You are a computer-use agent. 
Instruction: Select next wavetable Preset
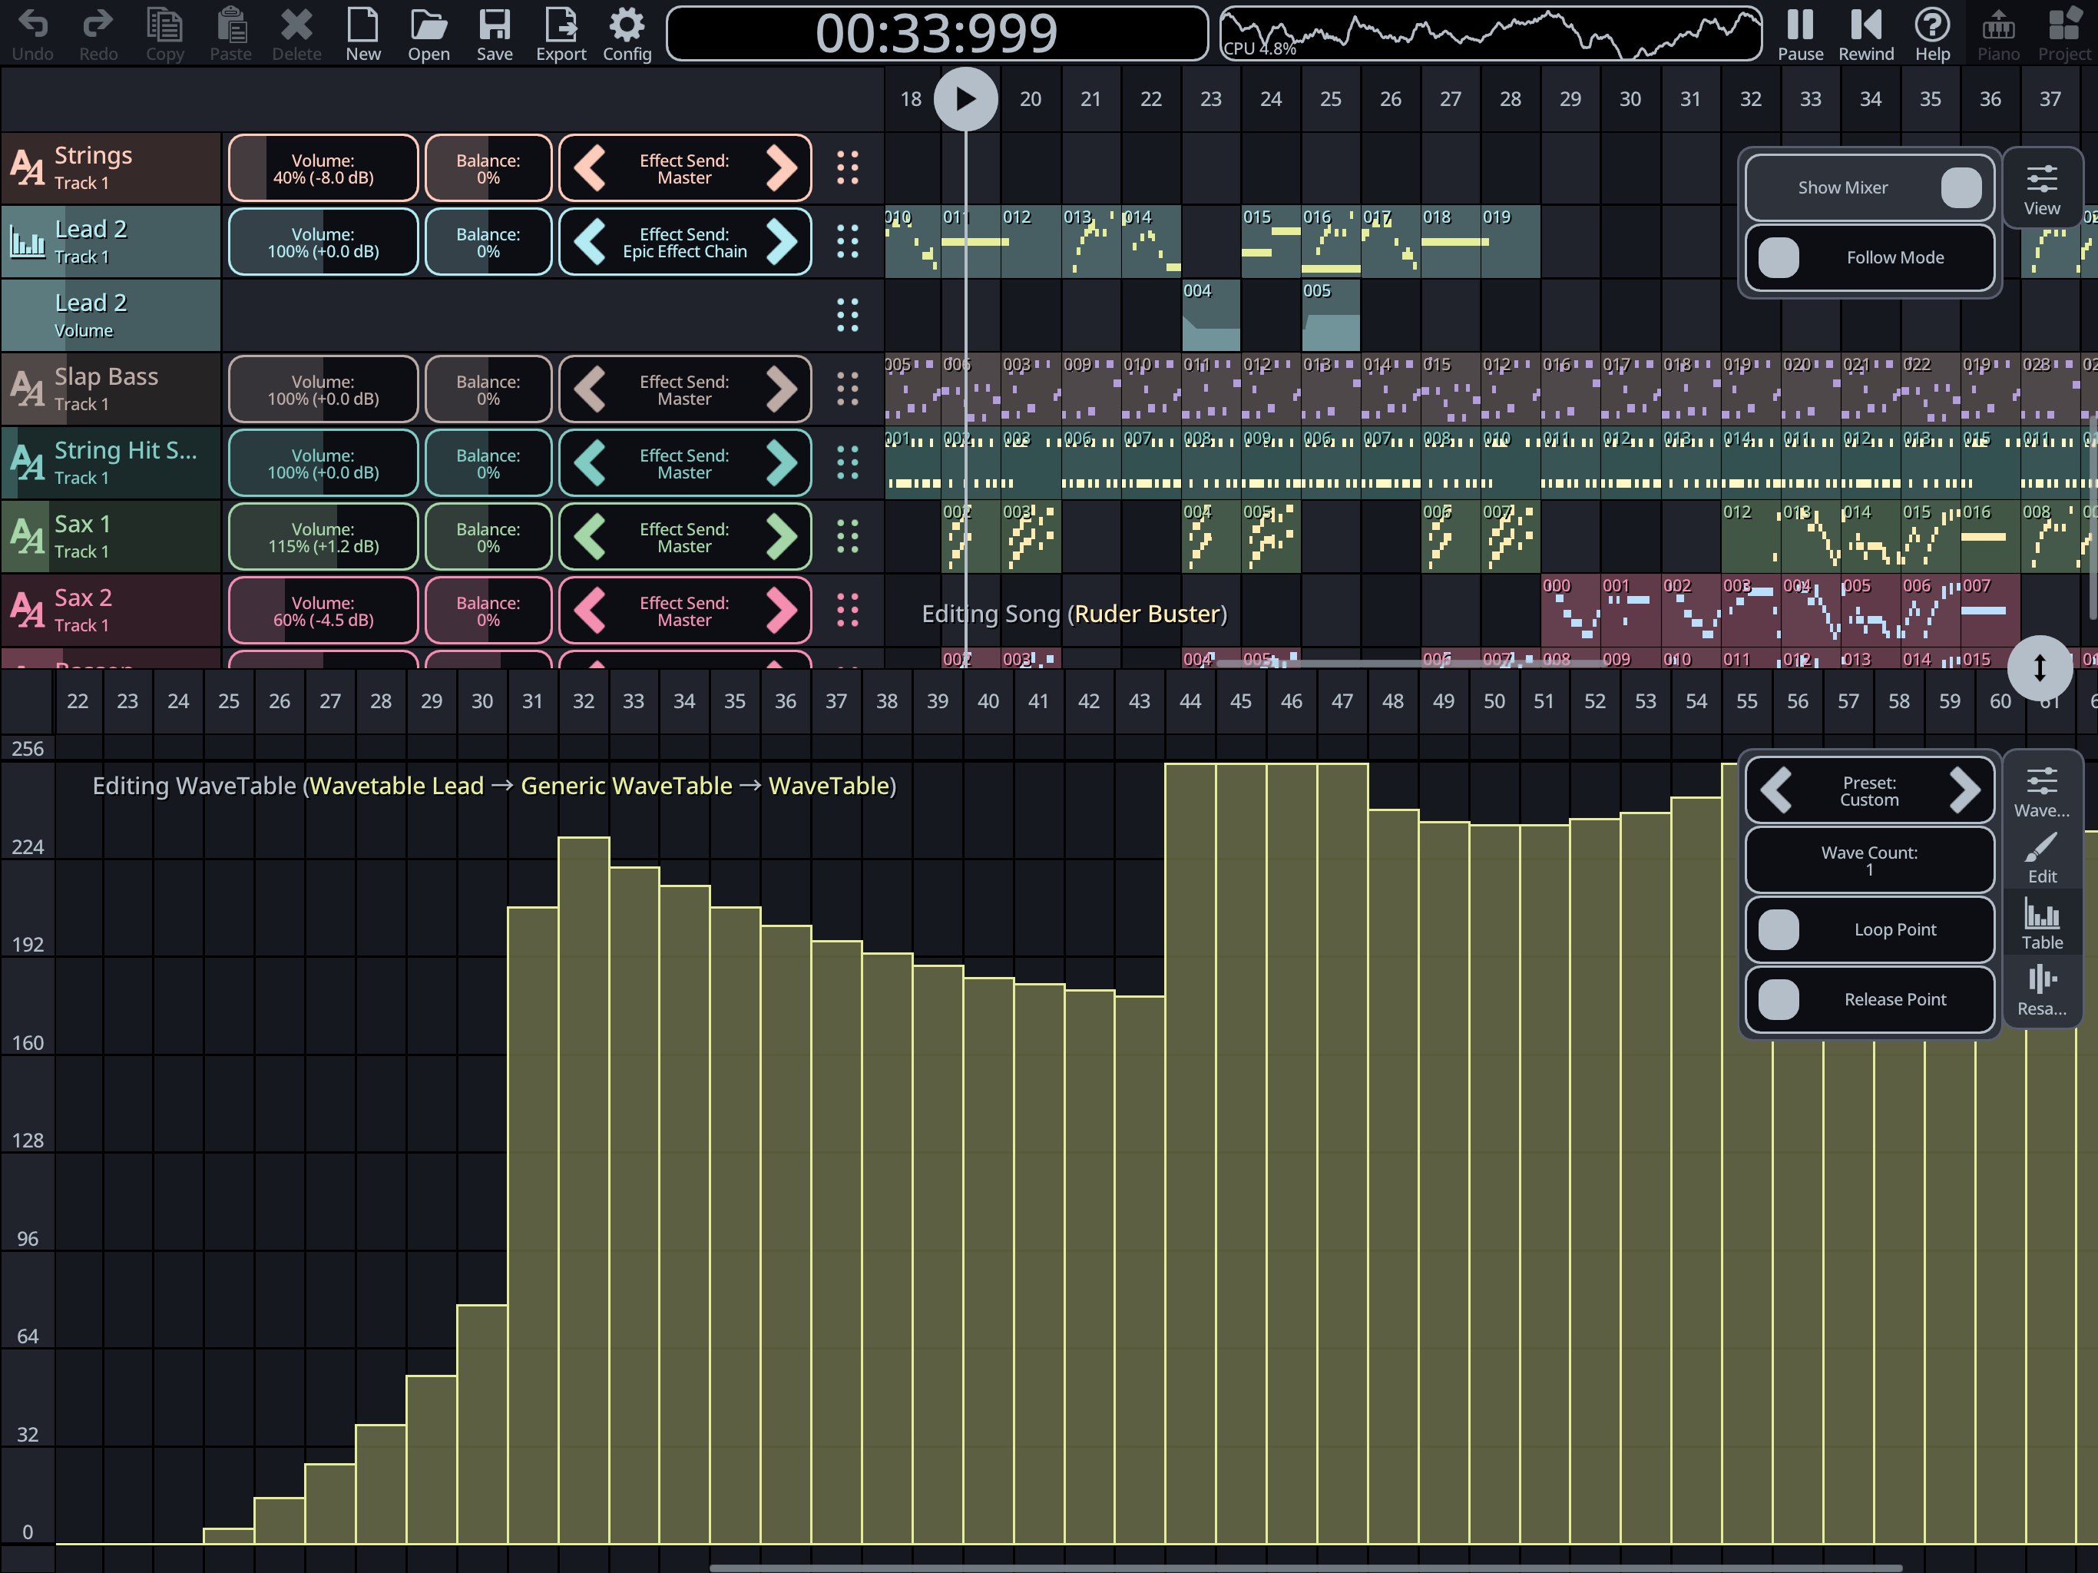point(1964,790)
